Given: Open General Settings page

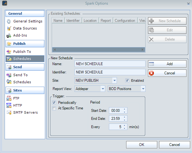Looking at the screenshot, I should (25, 21).
